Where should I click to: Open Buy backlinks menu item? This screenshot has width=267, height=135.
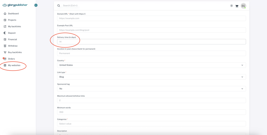pyautogui.click(x=15, y=53)
